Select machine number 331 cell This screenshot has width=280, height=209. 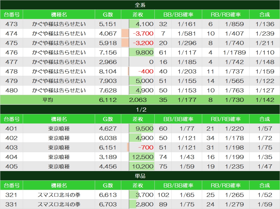tap(12, 204)
